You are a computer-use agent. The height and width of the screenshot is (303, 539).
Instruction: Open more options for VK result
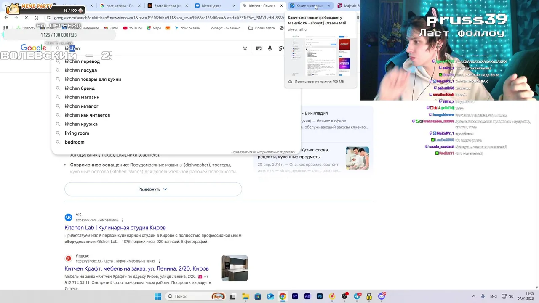[x=123, y=220]
